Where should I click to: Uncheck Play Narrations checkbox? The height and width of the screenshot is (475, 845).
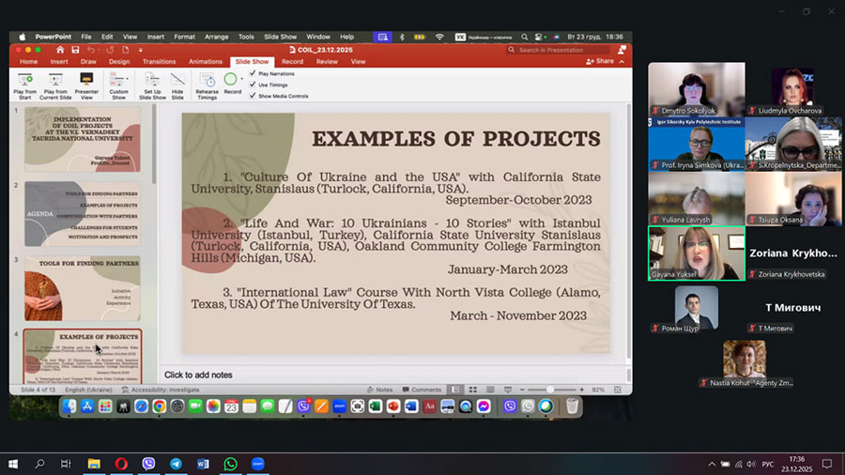click(x=253, y=73)
